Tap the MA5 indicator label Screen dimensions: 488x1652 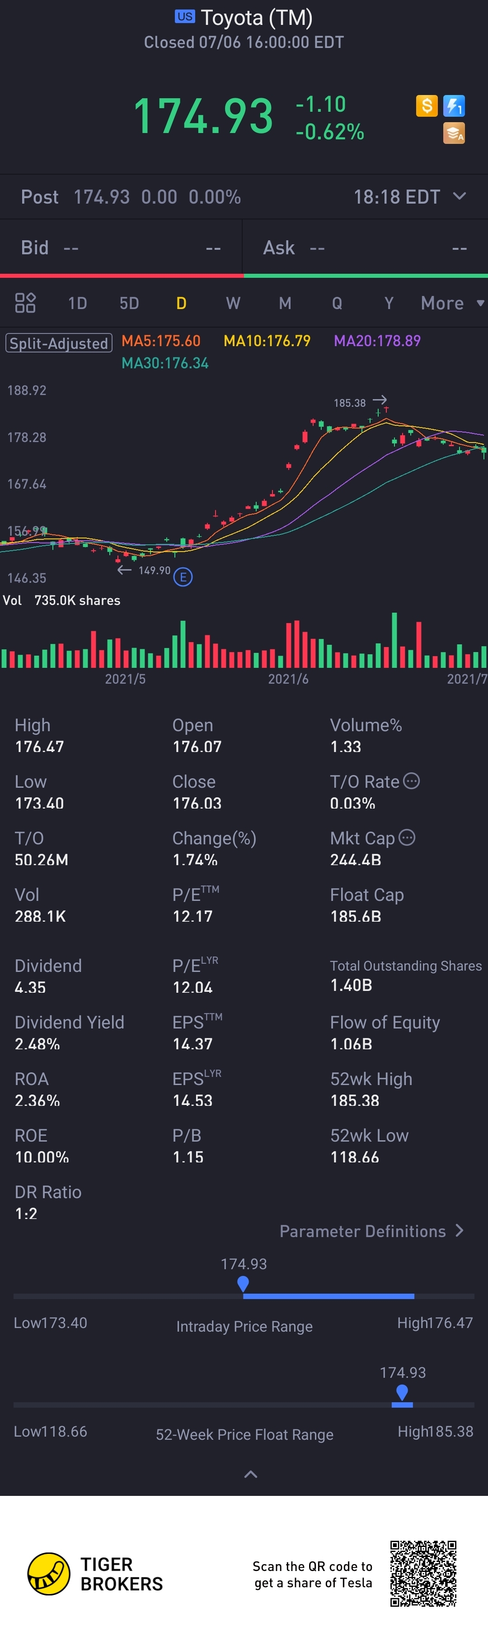(161, 341)
